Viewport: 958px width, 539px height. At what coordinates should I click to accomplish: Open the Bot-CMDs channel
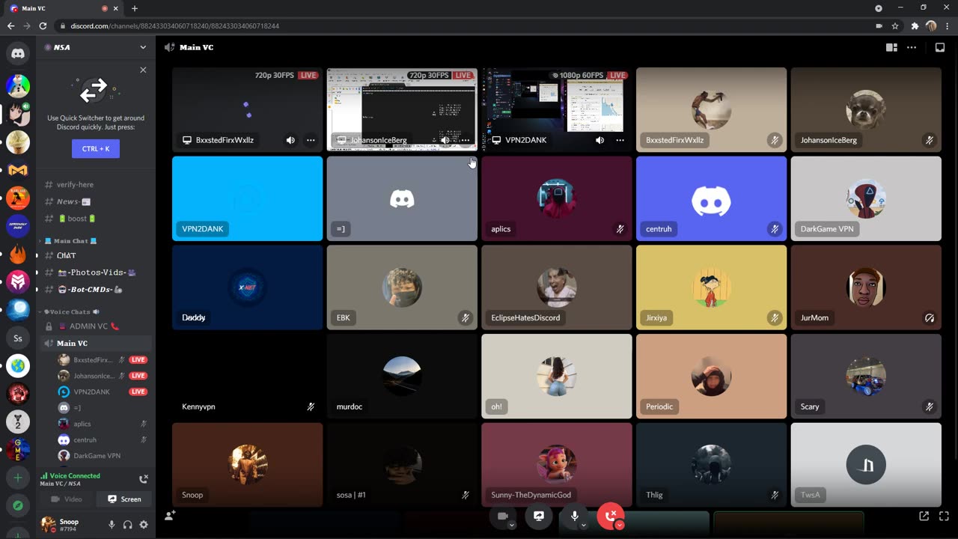coord(96,290)
